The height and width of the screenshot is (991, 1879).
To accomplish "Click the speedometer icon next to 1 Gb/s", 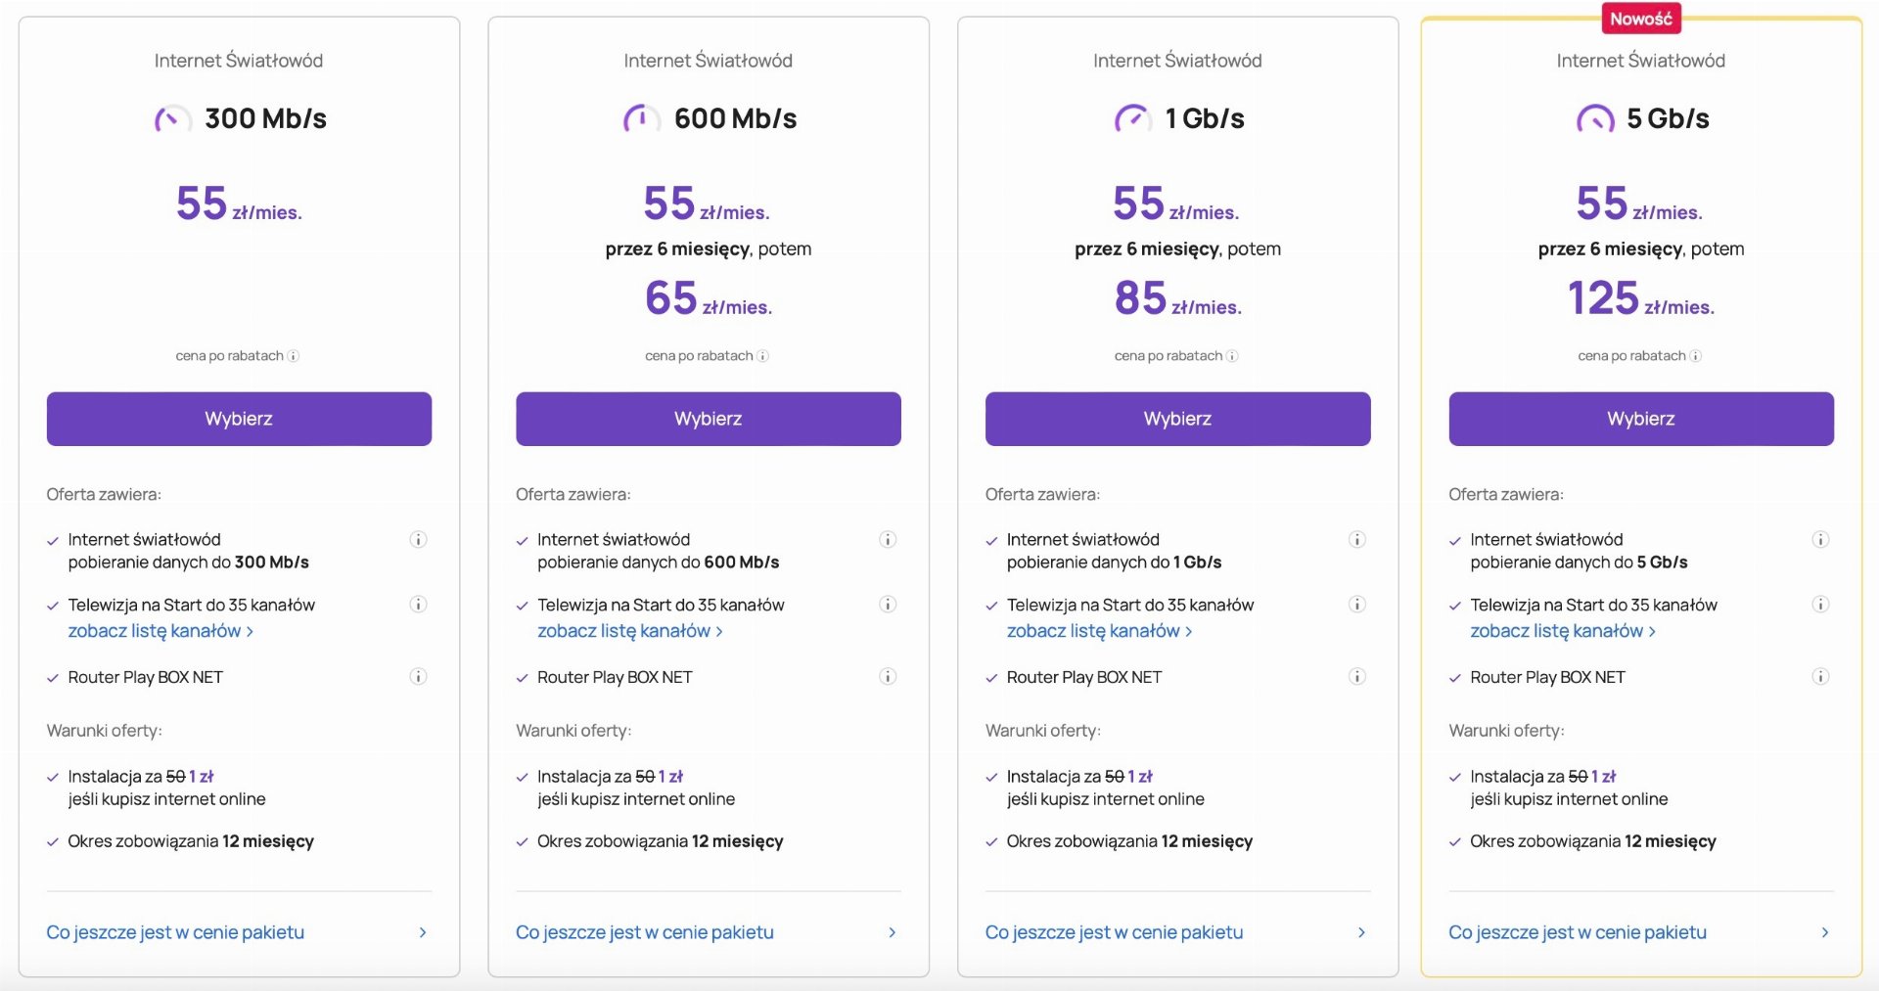I will tap(1133, 118).
